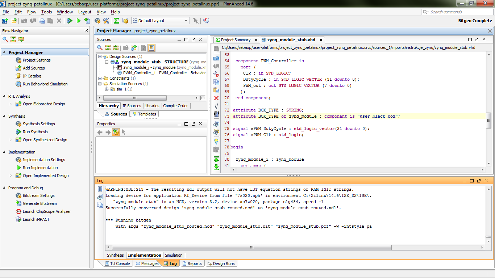This screenshot has height=278, width=495.
Task: Click the Run Synthesis toolbar icon
Action: click(x=70, y=21)
